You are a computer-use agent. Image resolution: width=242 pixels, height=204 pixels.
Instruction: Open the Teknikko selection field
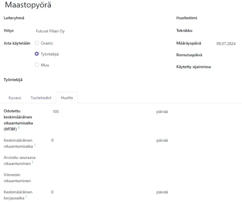coord(227,31)
